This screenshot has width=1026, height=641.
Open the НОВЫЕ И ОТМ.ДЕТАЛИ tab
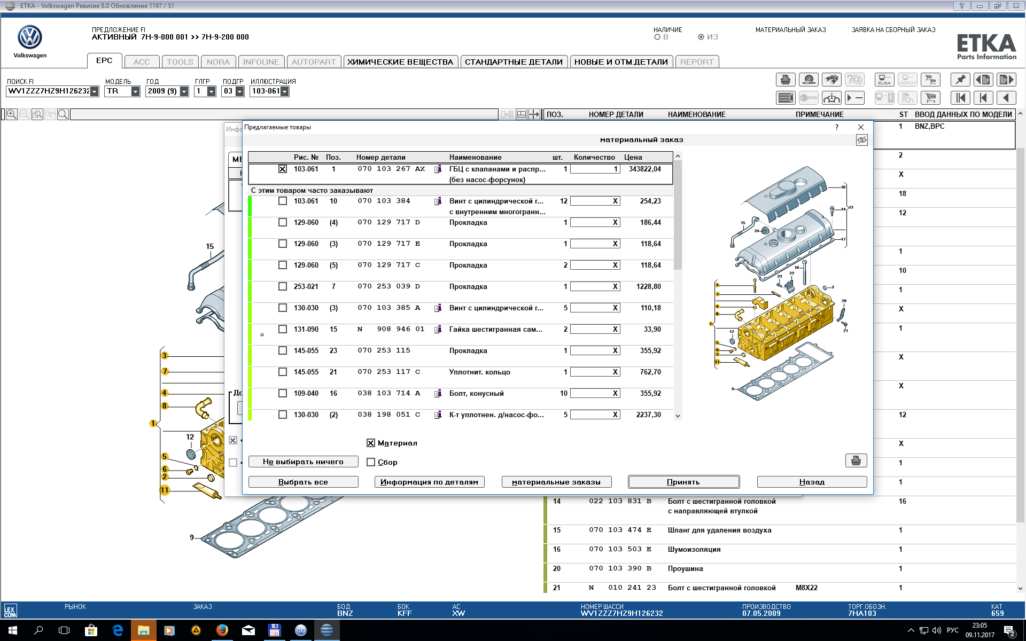point(621,62)
